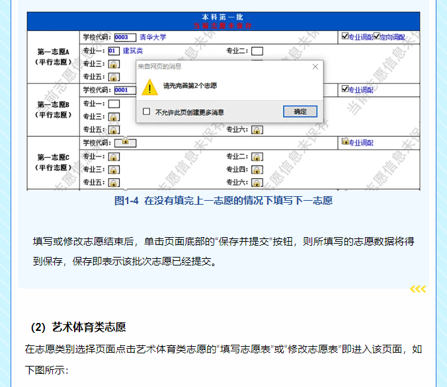Click the yellow warning icon in dialog

pos(152,87)
